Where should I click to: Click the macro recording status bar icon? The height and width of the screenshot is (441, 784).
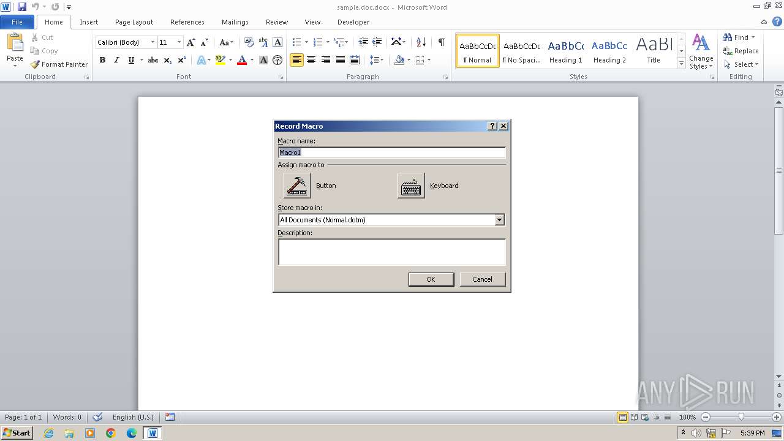pos(170,417)
